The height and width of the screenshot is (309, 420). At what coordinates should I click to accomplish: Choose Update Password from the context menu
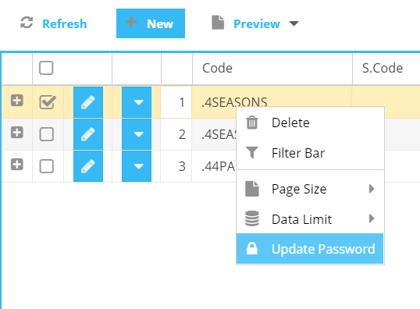point(310,249)
